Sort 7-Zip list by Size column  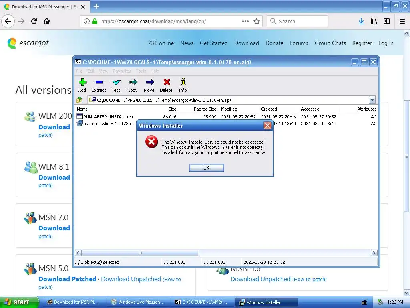click(159, 109)
